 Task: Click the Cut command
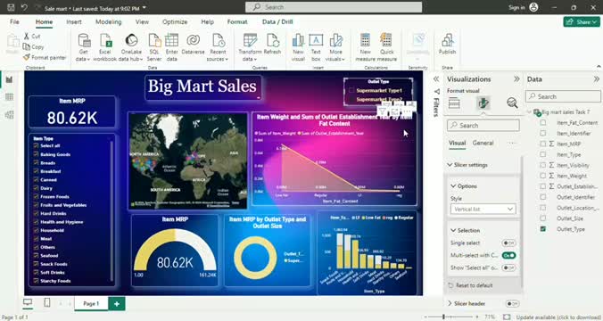click(32, 36)
